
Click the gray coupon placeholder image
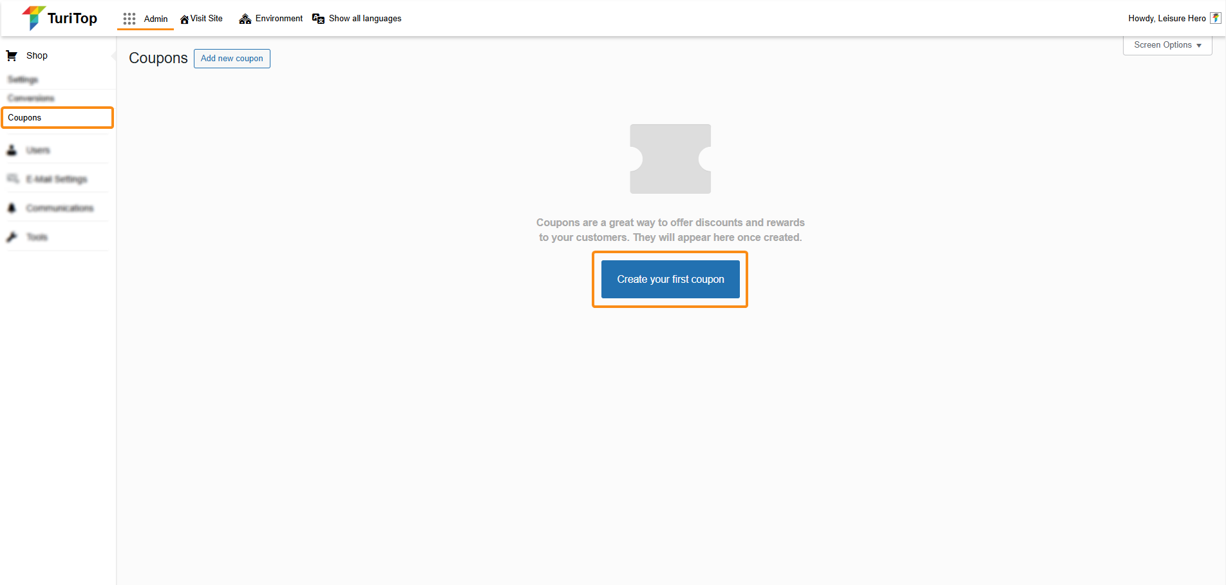(670, 159)
